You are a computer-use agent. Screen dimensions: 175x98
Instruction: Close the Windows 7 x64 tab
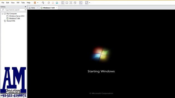(x=57, y=8)
